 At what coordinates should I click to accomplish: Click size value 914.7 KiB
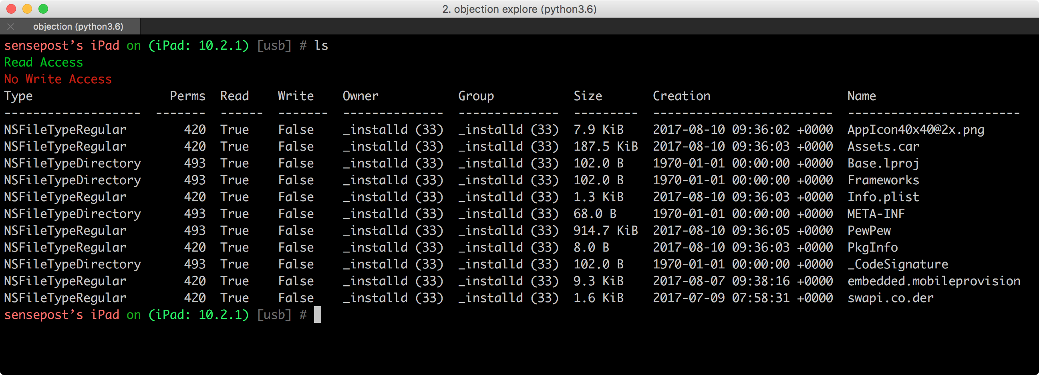coord(606,231)
